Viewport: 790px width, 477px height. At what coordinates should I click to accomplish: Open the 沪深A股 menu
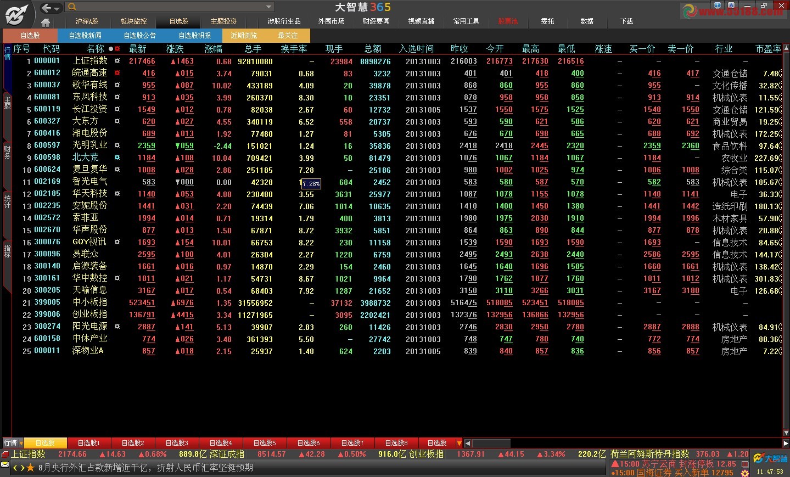pos(87,21)
